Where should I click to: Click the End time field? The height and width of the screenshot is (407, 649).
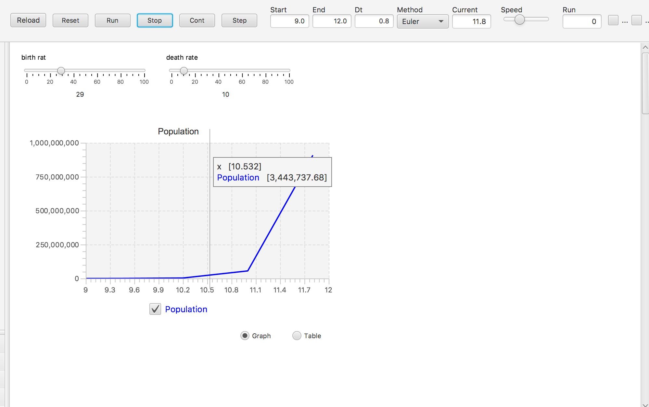coord(332,21)
